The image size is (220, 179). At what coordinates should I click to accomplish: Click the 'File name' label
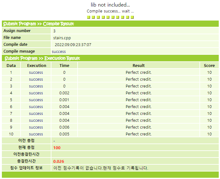coord(12,38)
